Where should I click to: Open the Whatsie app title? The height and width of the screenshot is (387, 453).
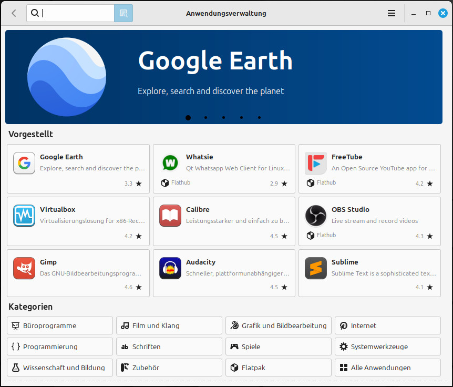[x=199, y=157]
